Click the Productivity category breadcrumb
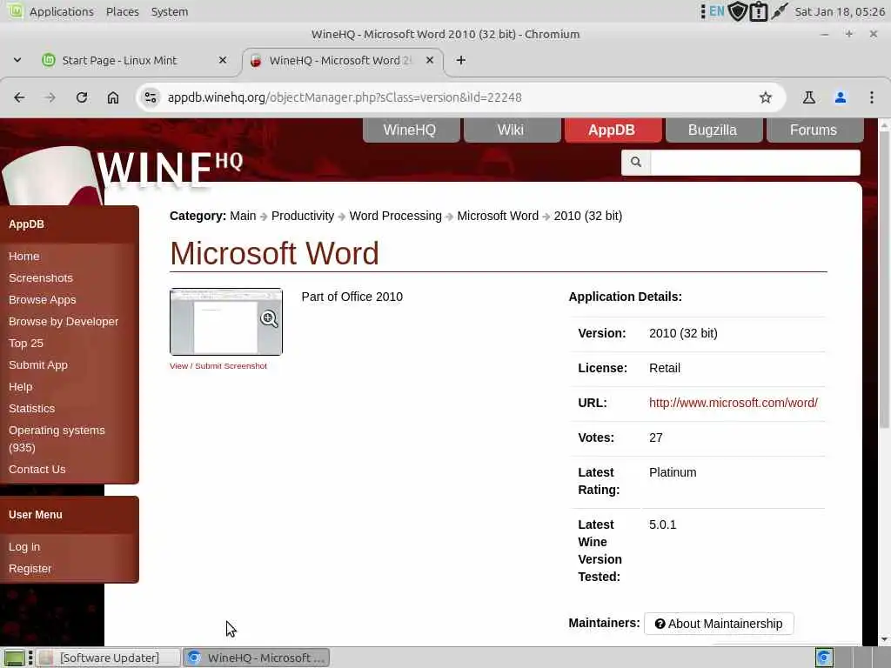Screen dimensions: 891x668 [302, 216]
